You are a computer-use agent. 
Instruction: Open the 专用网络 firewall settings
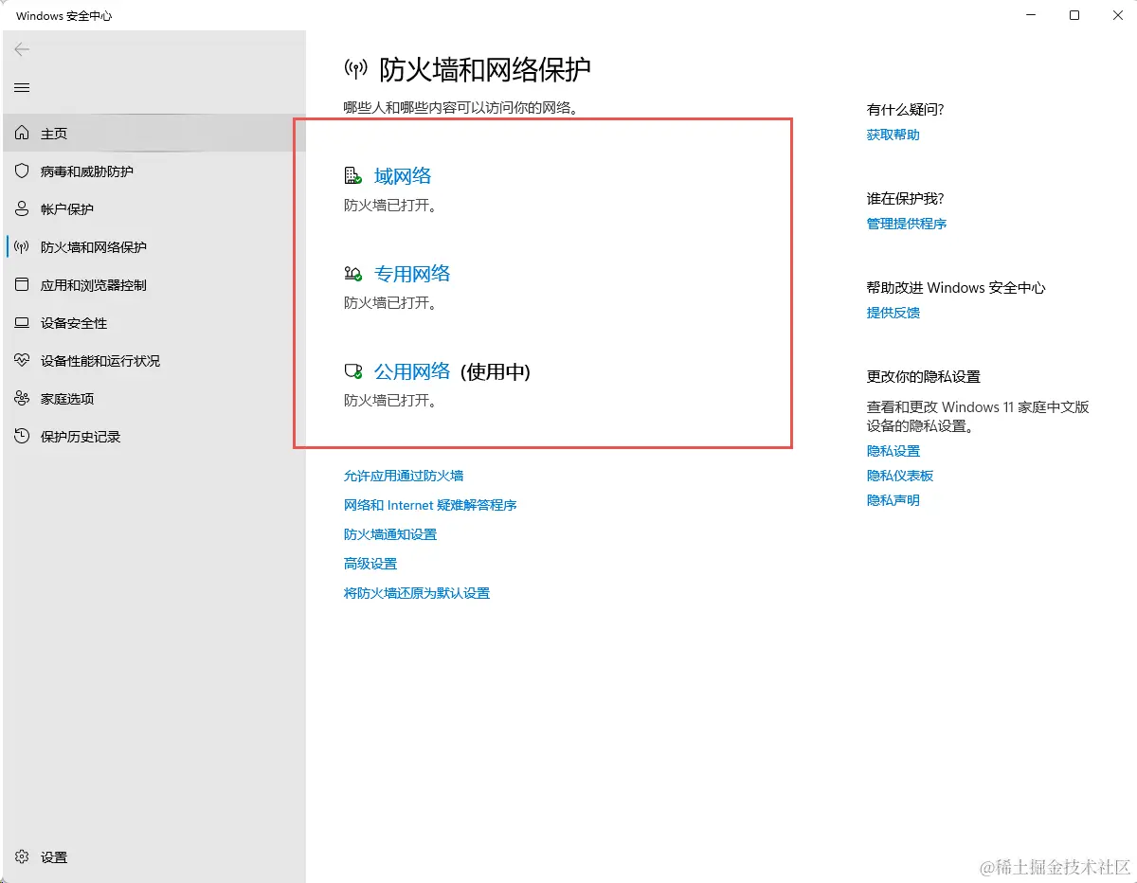pyautogui.click(x=412, y=274)
